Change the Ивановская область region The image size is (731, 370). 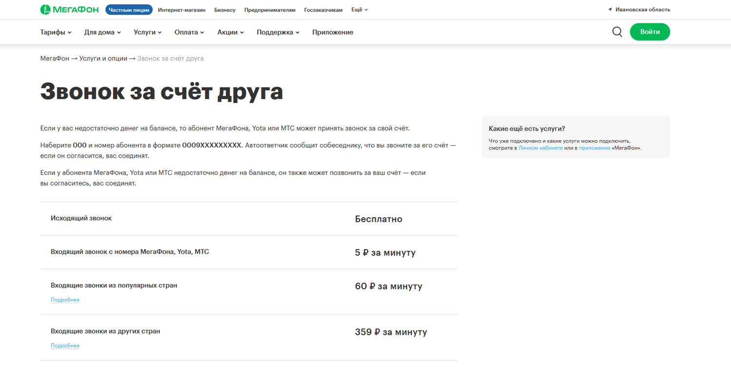click(x=642, y=10)
